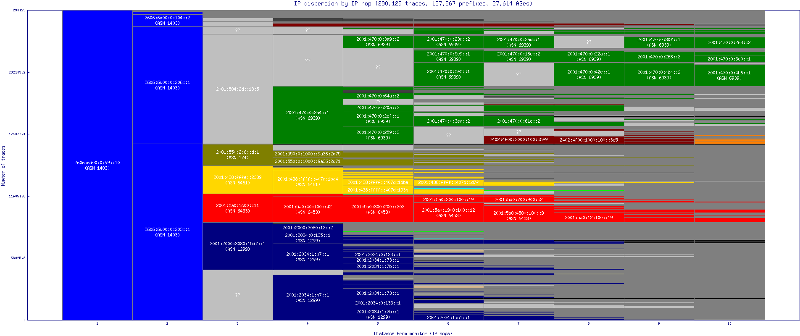Select the 2001:5a0:300:100::19 block

(x=449, y=199)
